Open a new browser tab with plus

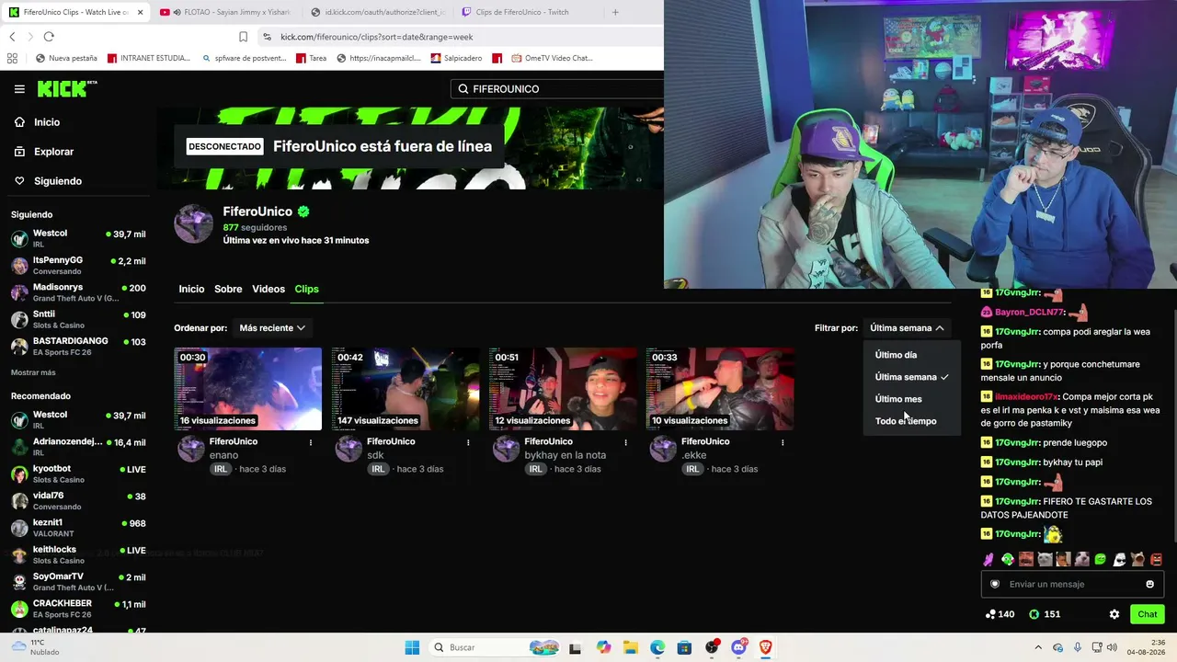click(x=615, y=12)
